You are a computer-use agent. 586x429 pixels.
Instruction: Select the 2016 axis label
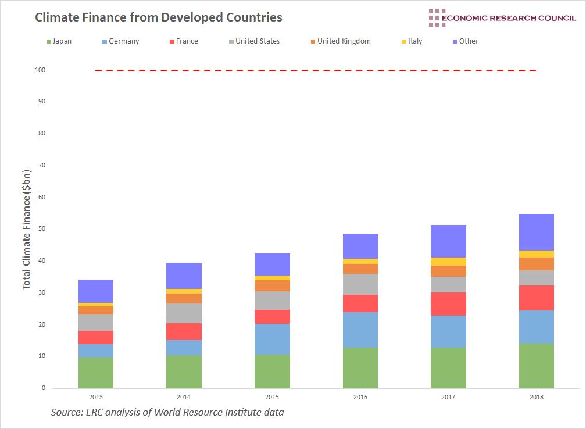[x=360, y=396]
